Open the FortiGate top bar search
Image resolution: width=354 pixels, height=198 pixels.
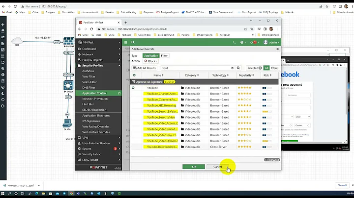click(x=133, y=42)
